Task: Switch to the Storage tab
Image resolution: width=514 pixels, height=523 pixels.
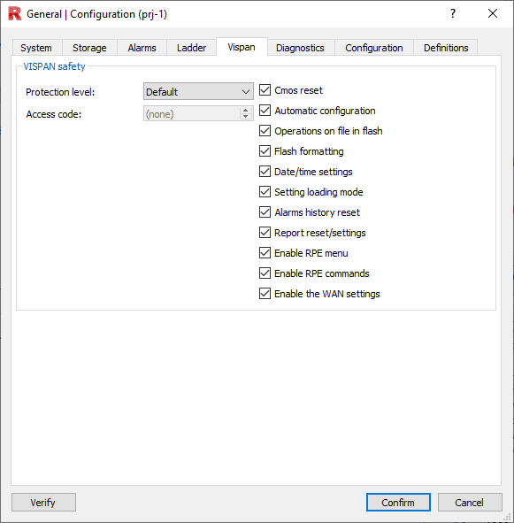Action: (x=89, y=48)
